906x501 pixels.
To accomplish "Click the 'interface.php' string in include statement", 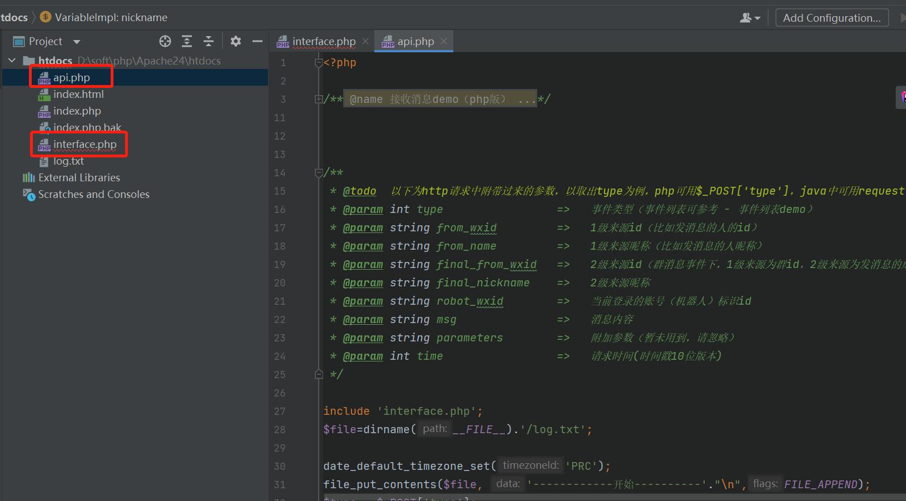I will [x=427, y=411].
